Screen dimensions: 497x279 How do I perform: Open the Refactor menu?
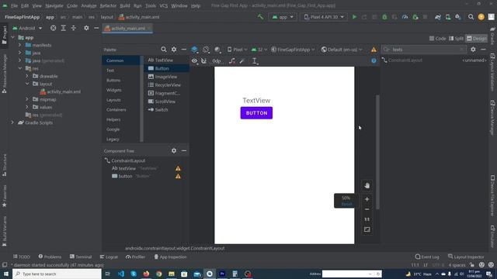(108, 5)
